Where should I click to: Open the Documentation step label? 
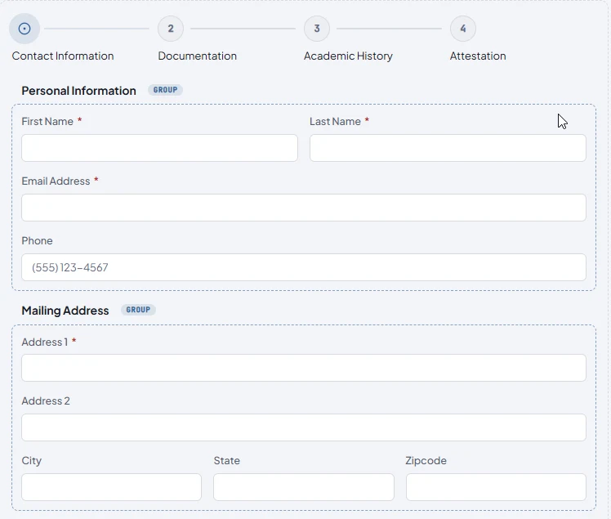pyautogui.click(x=197, y=56)
